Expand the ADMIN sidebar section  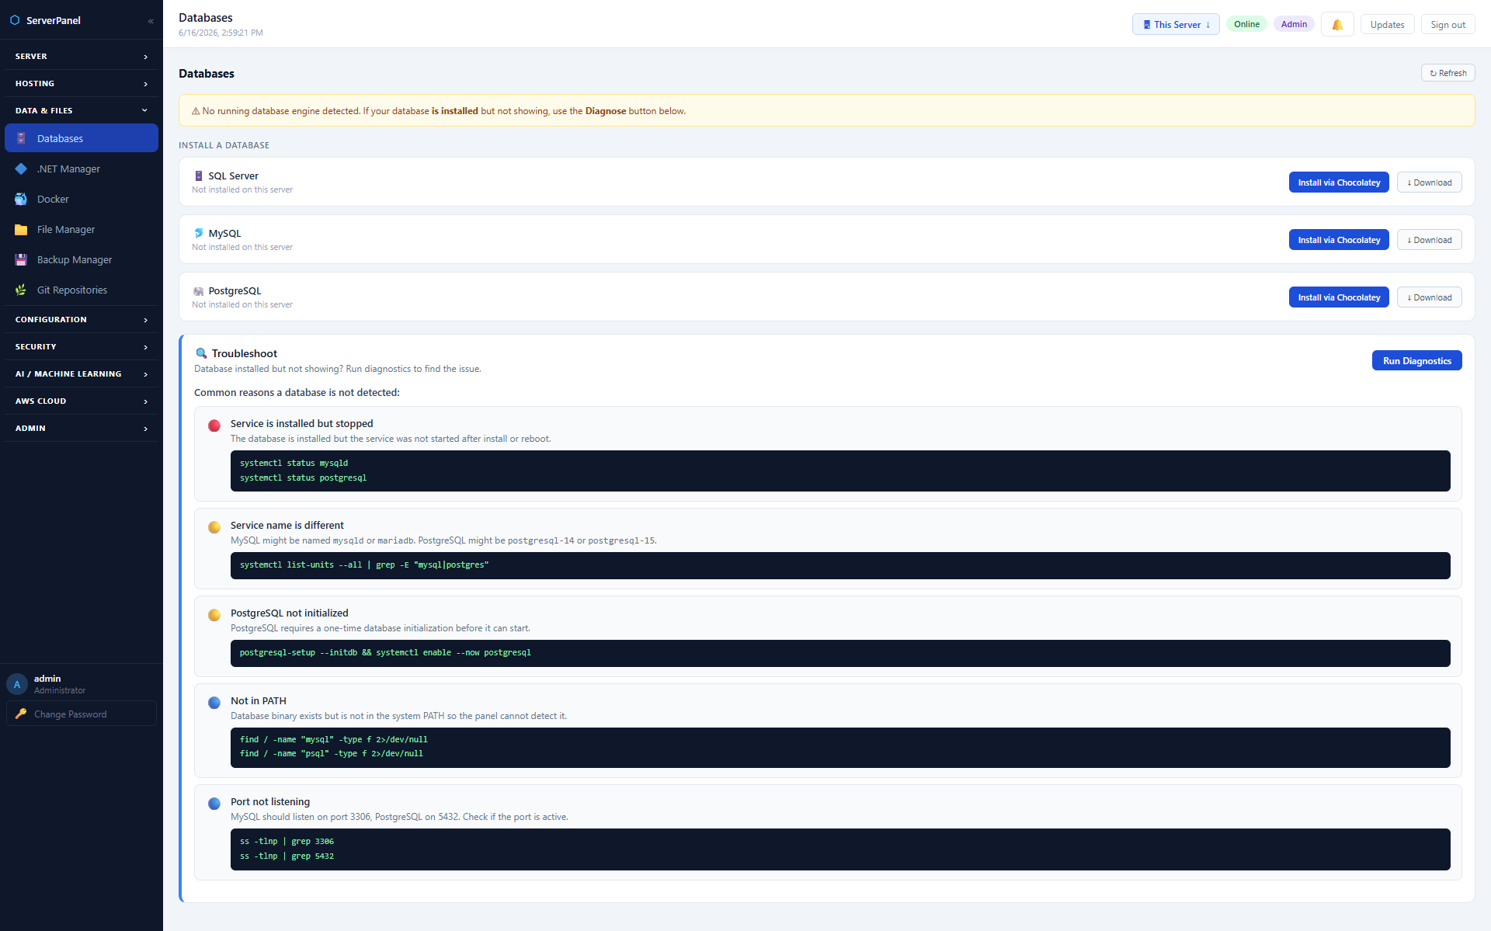click(x=81, y=428)
